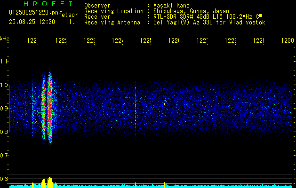This screenshot has height=188, width=296.
Task: Click the kHz axis unit label
Action: click(5, 39)
